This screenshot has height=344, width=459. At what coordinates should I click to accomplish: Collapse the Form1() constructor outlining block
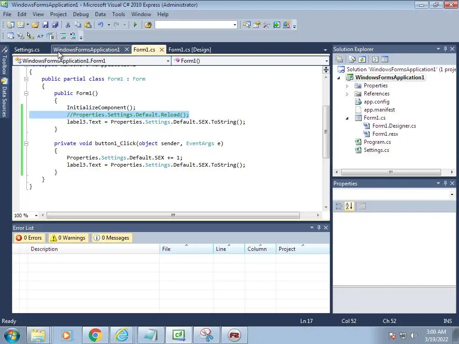point(26,93)
